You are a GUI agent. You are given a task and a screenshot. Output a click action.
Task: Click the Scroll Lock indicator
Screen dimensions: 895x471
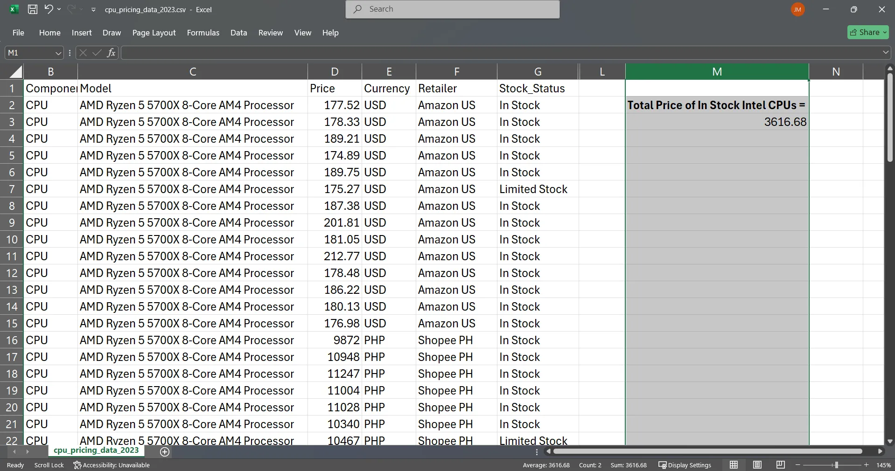tap(49, 465)
